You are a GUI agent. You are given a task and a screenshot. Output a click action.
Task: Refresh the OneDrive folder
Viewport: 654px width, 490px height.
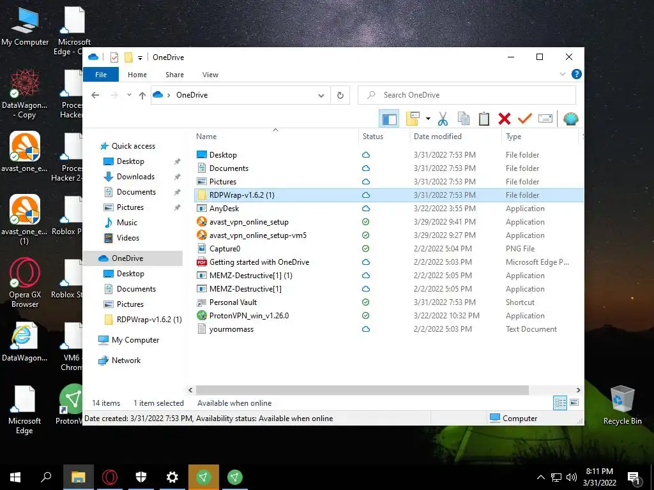point(340,96)
